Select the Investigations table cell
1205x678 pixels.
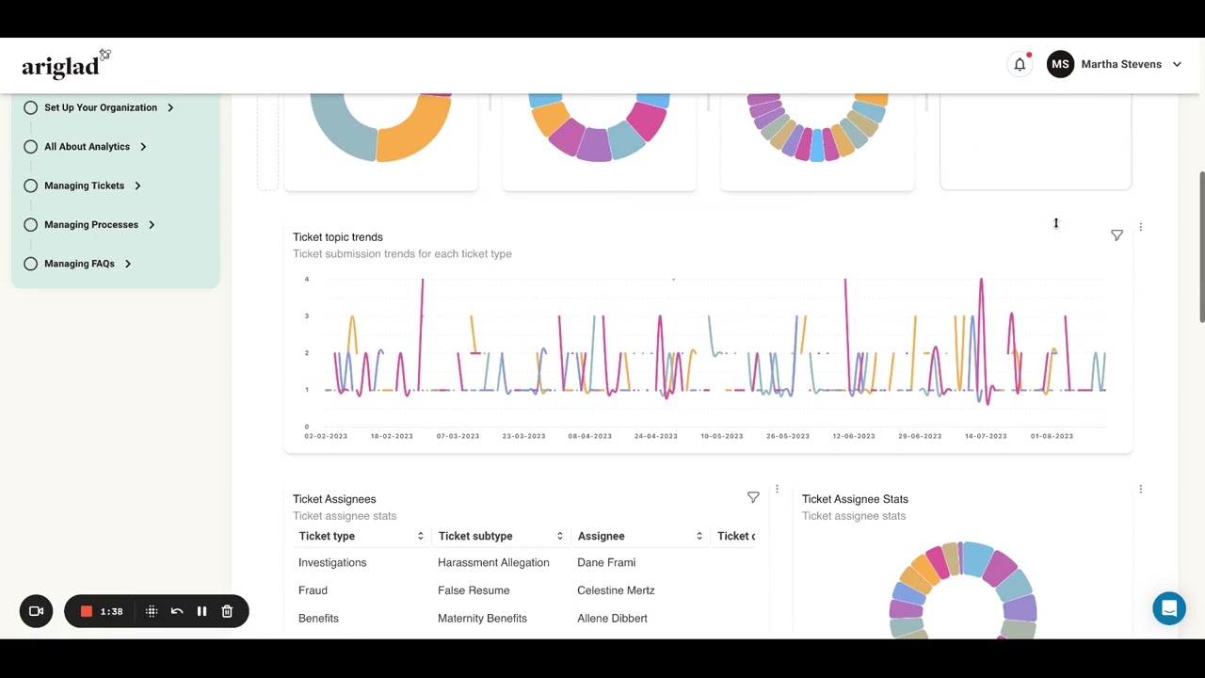pos(332,562)
